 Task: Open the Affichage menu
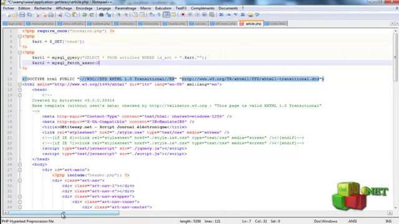point(64,8)
